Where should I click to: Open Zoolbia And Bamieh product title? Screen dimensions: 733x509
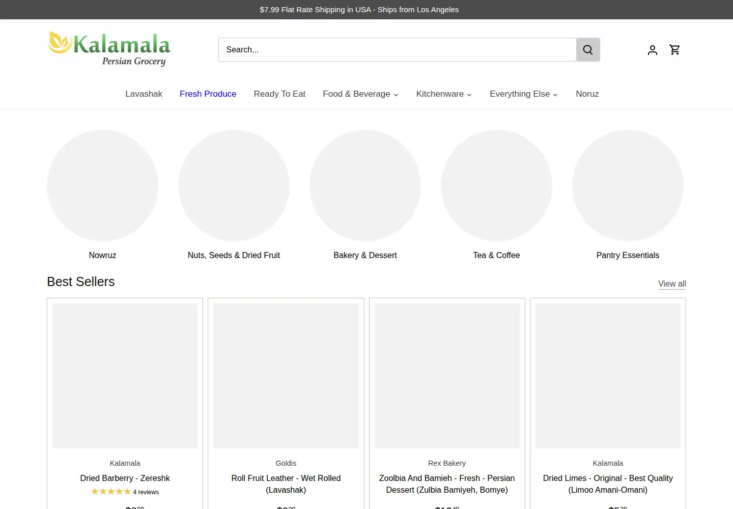(447, 484)
